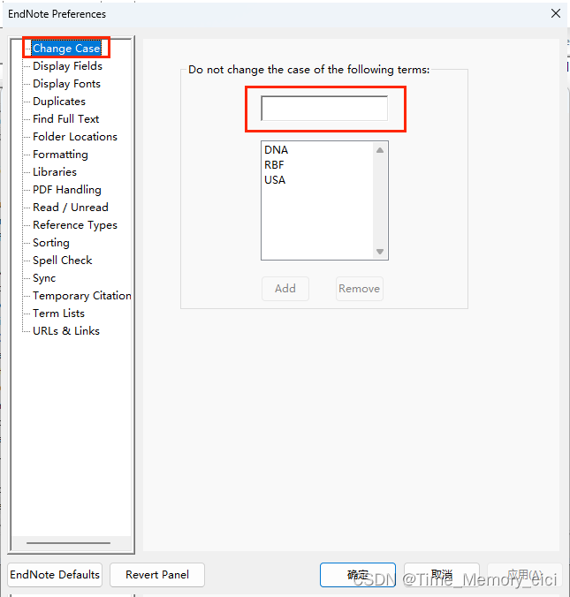Click the 应用(A) apply button
The image size is (570, 597).
click(525, 575)
